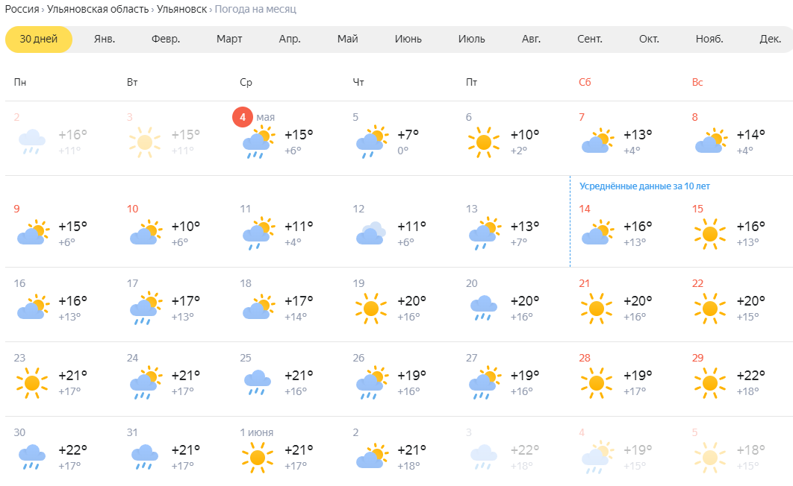Click the cloudy icon for day 12

tap(370, 233)
